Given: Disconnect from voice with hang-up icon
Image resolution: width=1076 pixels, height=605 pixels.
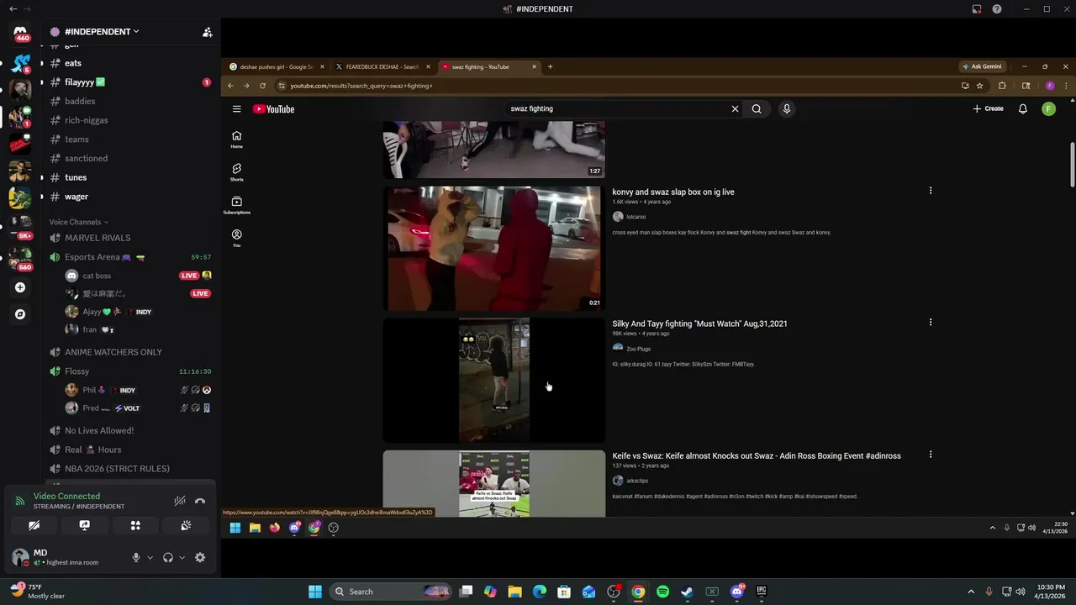Looking at the screenshot, I should point(200,501).
